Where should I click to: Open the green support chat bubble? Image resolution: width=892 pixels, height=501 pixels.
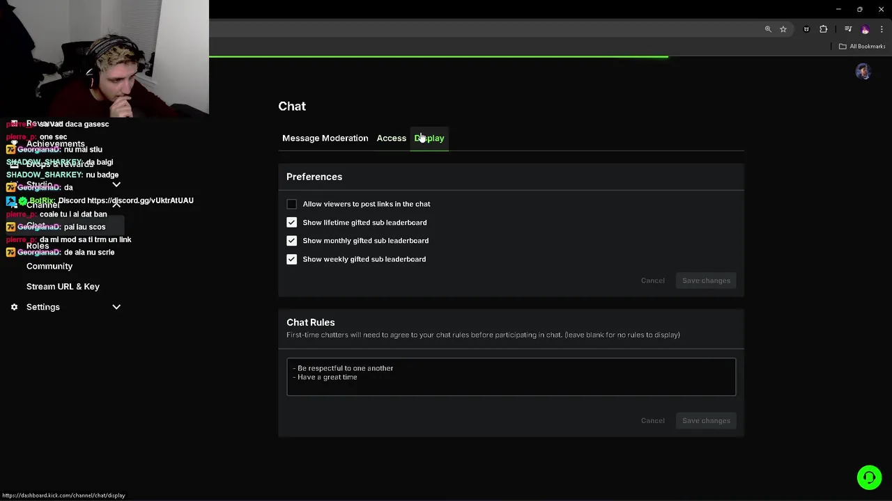click(x=869, y=477)
